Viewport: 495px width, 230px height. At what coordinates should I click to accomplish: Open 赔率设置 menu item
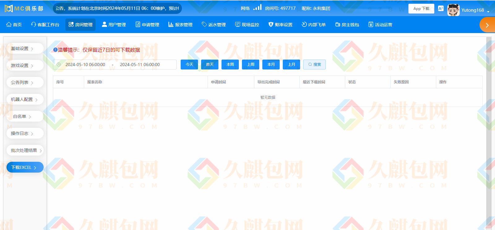(280, 25)
